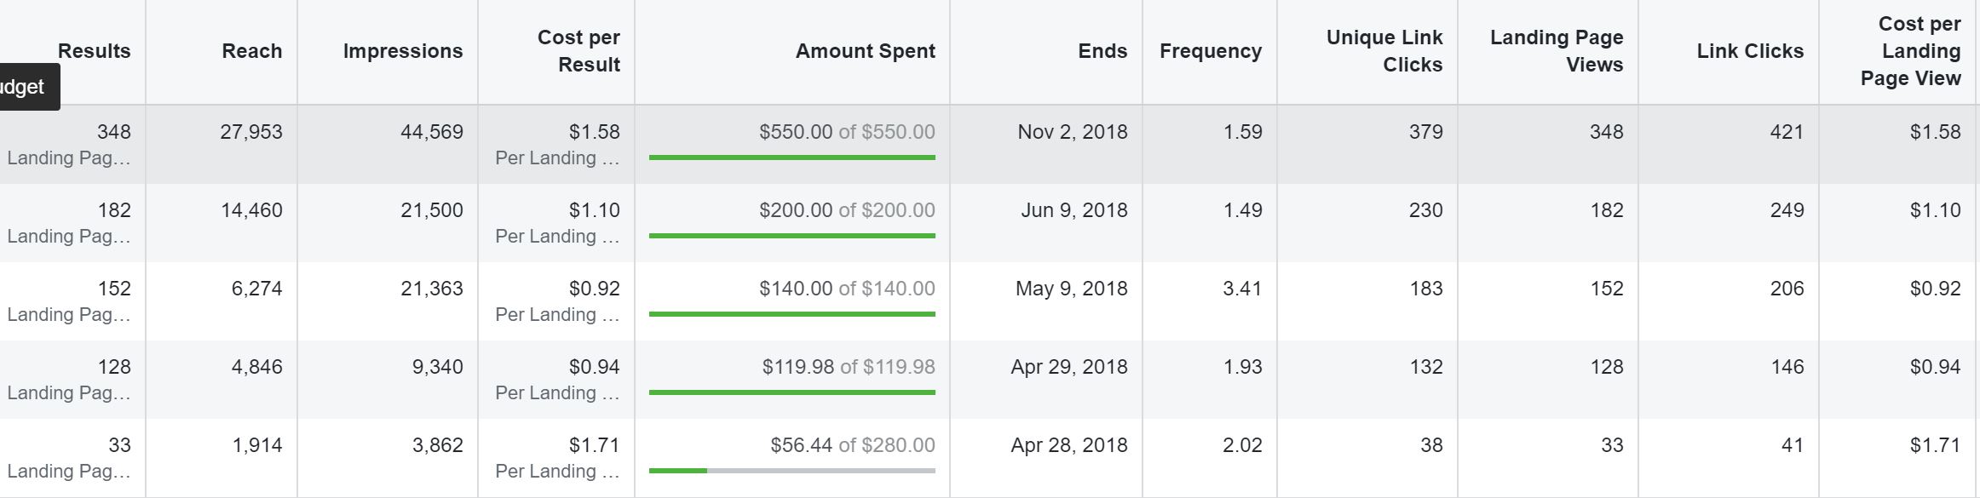Screen dimensions: 1980x498
Task: Click the dark budget tooltip label
Action: [x=24, y=87]
